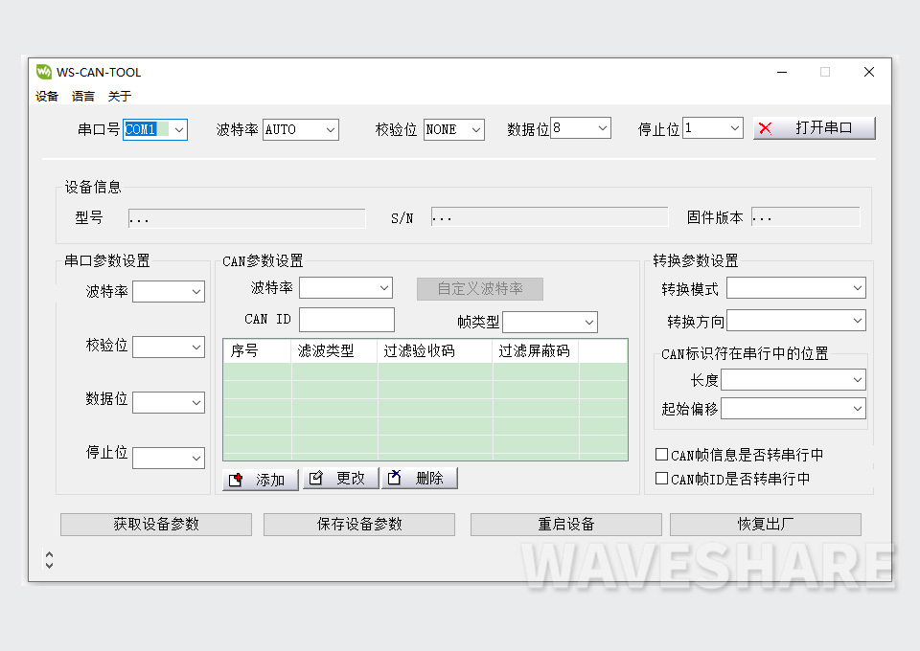
Task: Click the 保存设备参数 save parameters button
Action: [358, 524]
